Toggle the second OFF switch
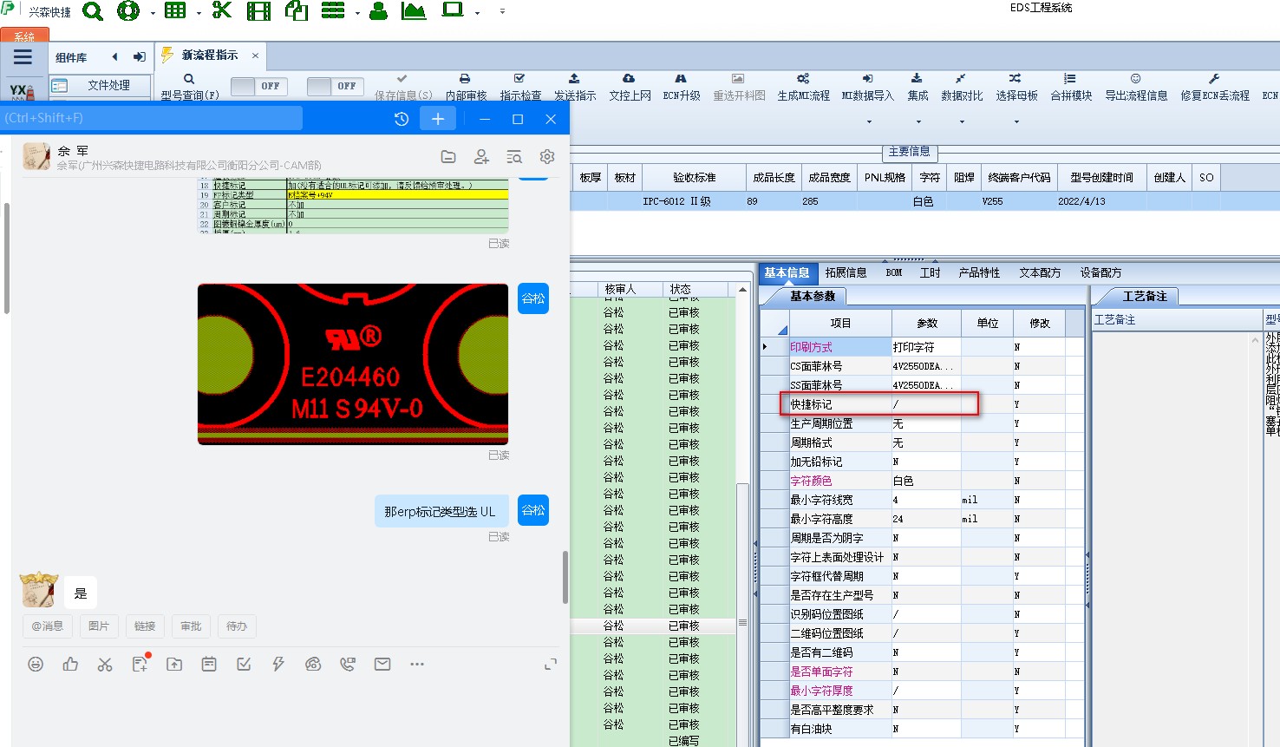Image resolution: width=1280 pixels, height=747 pixels. coord(336,86)
